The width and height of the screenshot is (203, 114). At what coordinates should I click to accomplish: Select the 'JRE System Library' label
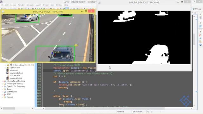17,65
